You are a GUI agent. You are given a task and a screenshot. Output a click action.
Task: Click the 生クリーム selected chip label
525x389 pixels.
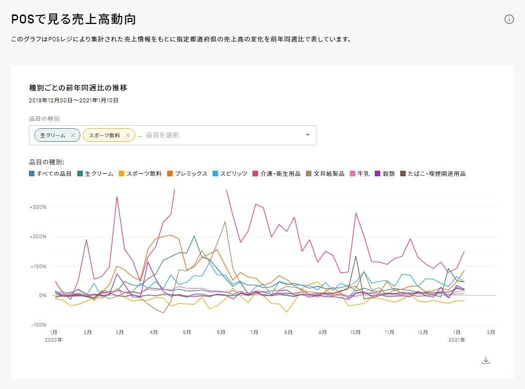[x=52, y=135]
